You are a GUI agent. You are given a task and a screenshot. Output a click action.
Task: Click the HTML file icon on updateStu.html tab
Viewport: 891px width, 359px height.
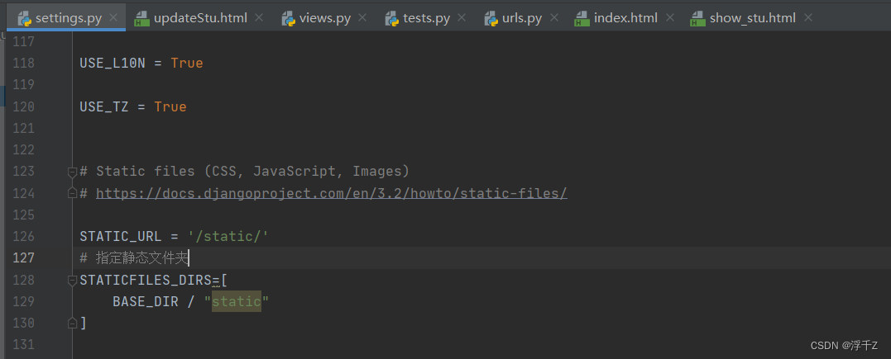(x=141, y=19)
